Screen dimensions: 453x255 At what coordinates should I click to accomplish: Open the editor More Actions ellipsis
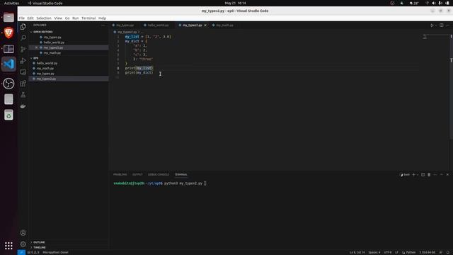coord(447,25)
